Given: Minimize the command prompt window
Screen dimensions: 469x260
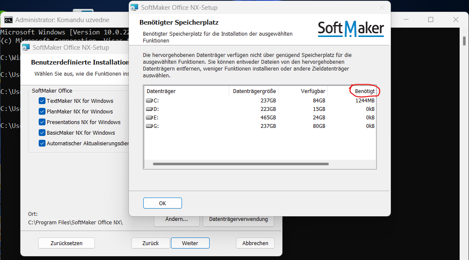Looking at the screenshot, I should pos(406,20).
